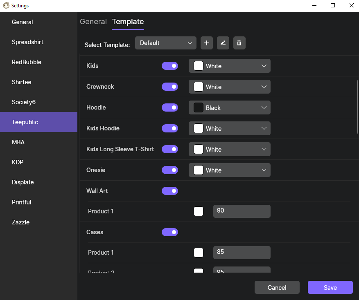This screenshot has height=300, width=359.
Task: Expand the Crewneck color dropdown
Action: click(229, 87)
